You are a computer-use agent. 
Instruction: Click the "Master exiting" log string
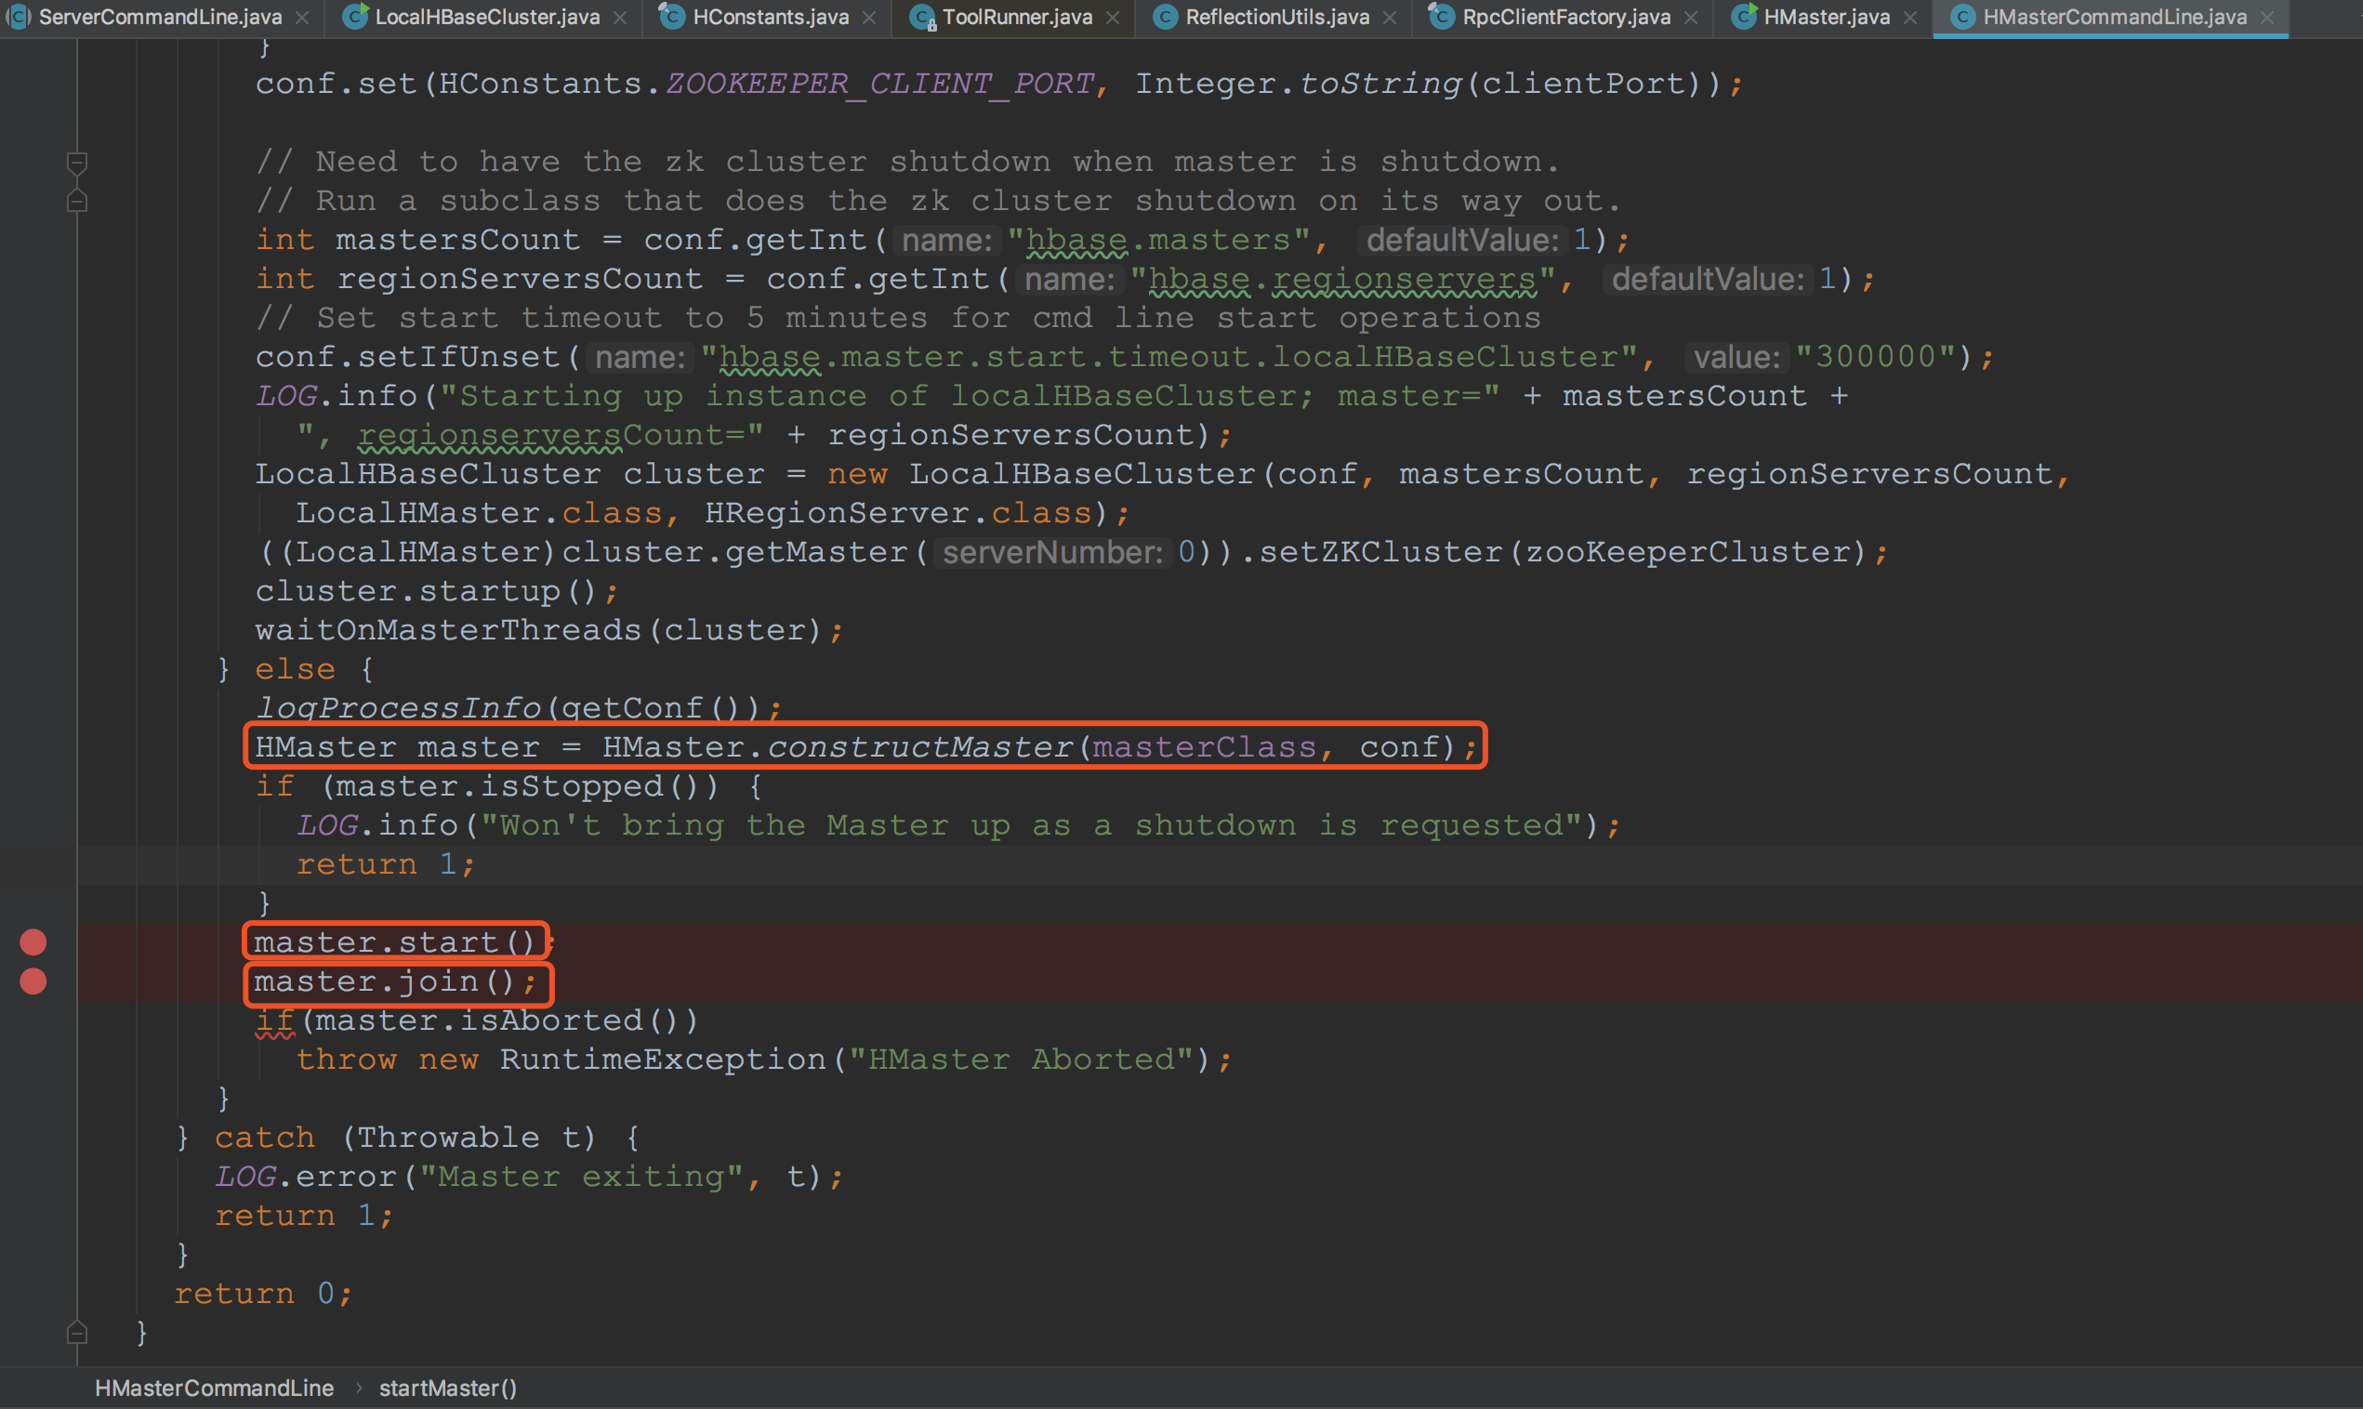582,1176
